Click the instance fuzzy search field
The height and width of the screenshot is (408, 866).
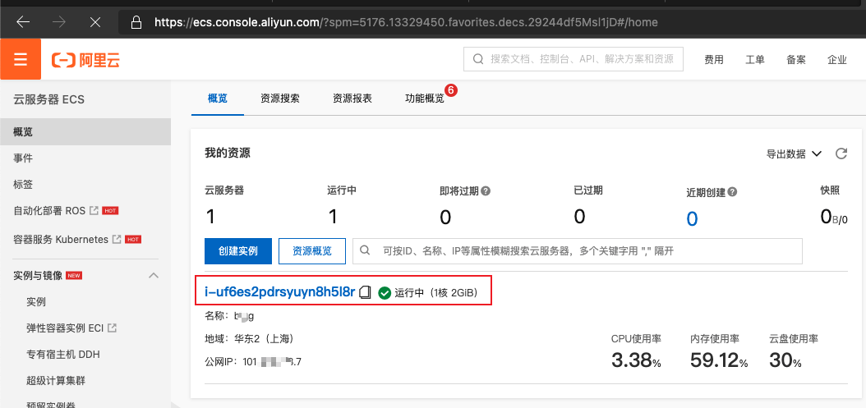click(x=578, y=251)
